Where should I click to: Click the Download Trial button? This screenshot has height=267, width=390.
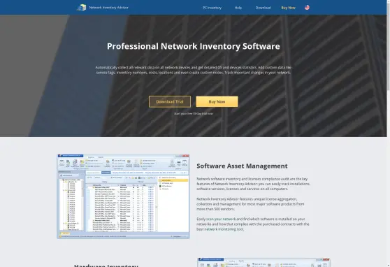tap(170, 101)
